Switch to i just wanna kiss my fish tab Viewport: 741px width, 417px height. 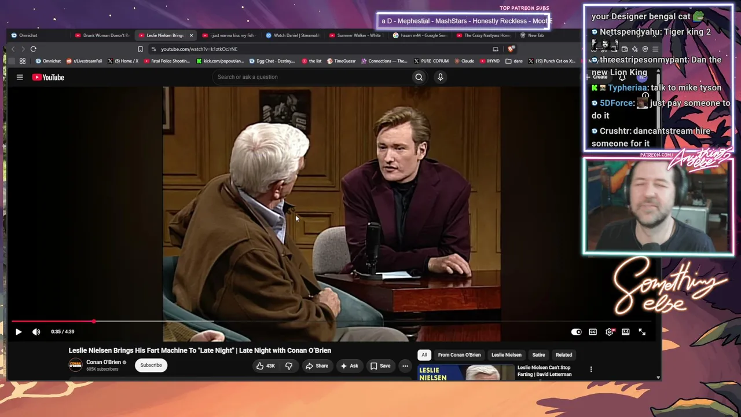click(x=229, y=35)
